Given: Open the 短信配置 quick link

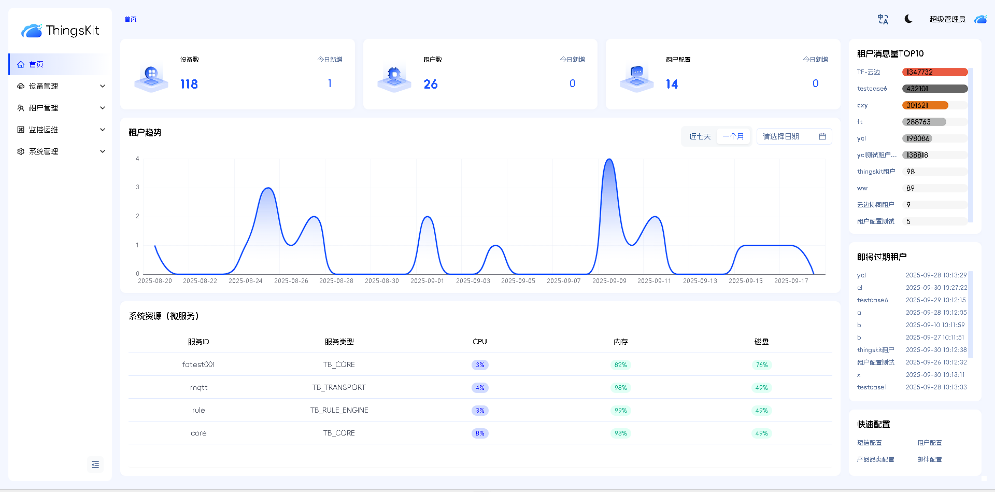Looking at the screenshot, I should (x=869, y=443).
